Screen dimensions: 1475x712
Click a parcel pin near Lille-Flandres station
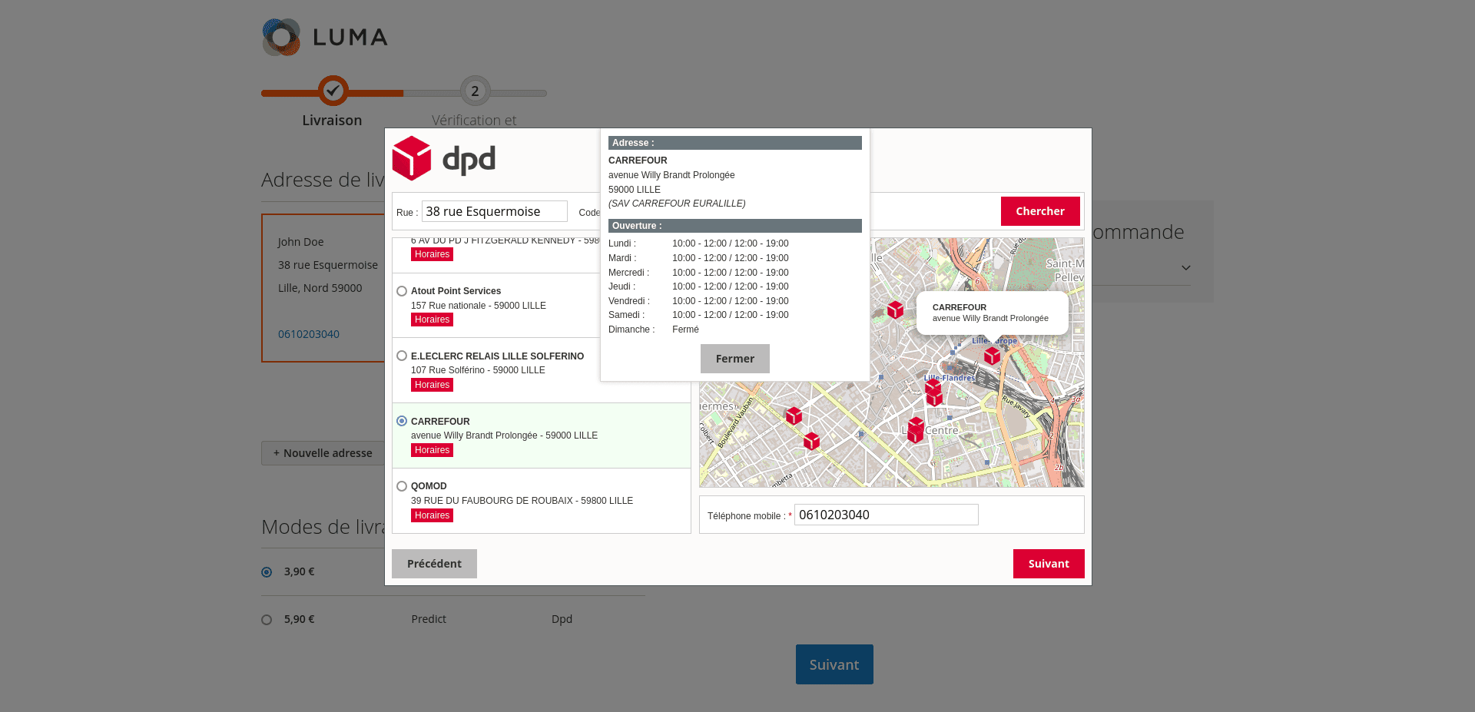(934, 393)
